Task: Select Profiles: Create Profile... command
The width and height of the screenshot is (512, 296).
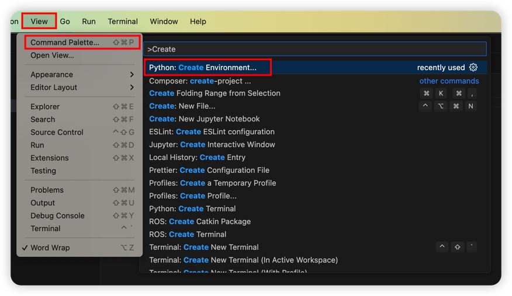Action: click(x=315, y=196)
